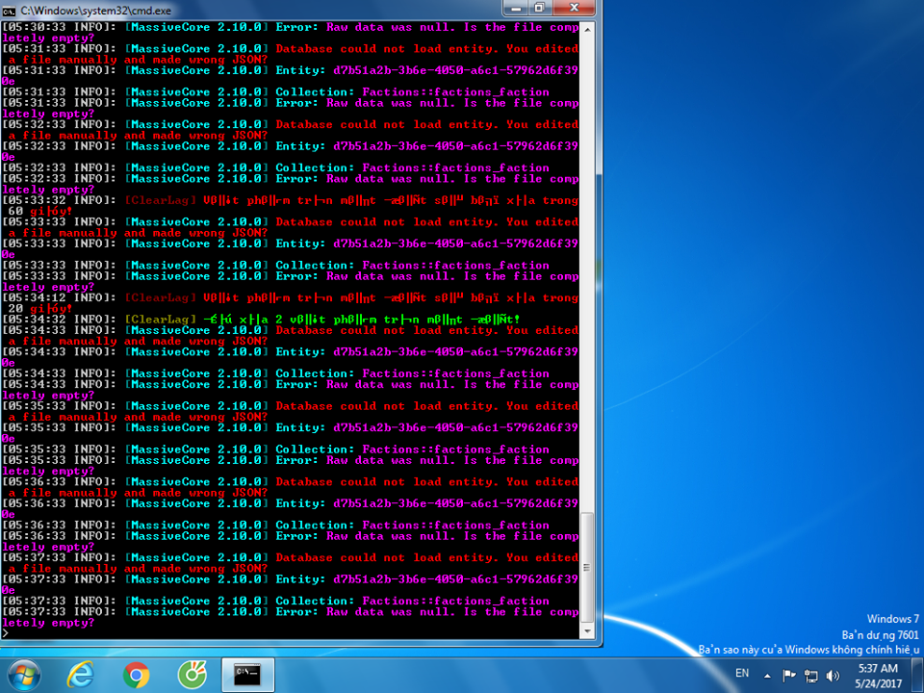Click the 05:35:33 Database could not load line
The image size is (924, 693).
click(291, 411)
